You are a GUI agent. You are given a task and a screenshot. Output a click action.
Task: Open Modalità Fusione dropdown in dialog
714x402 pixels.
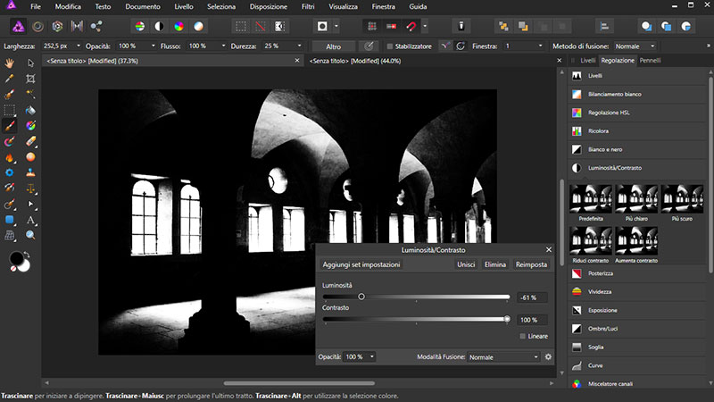tap(503, 356)
